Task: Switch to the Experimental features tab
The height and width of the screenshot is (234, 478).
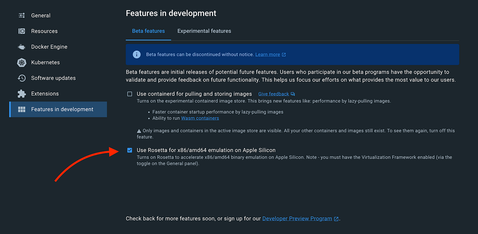Action: point(204,31)
